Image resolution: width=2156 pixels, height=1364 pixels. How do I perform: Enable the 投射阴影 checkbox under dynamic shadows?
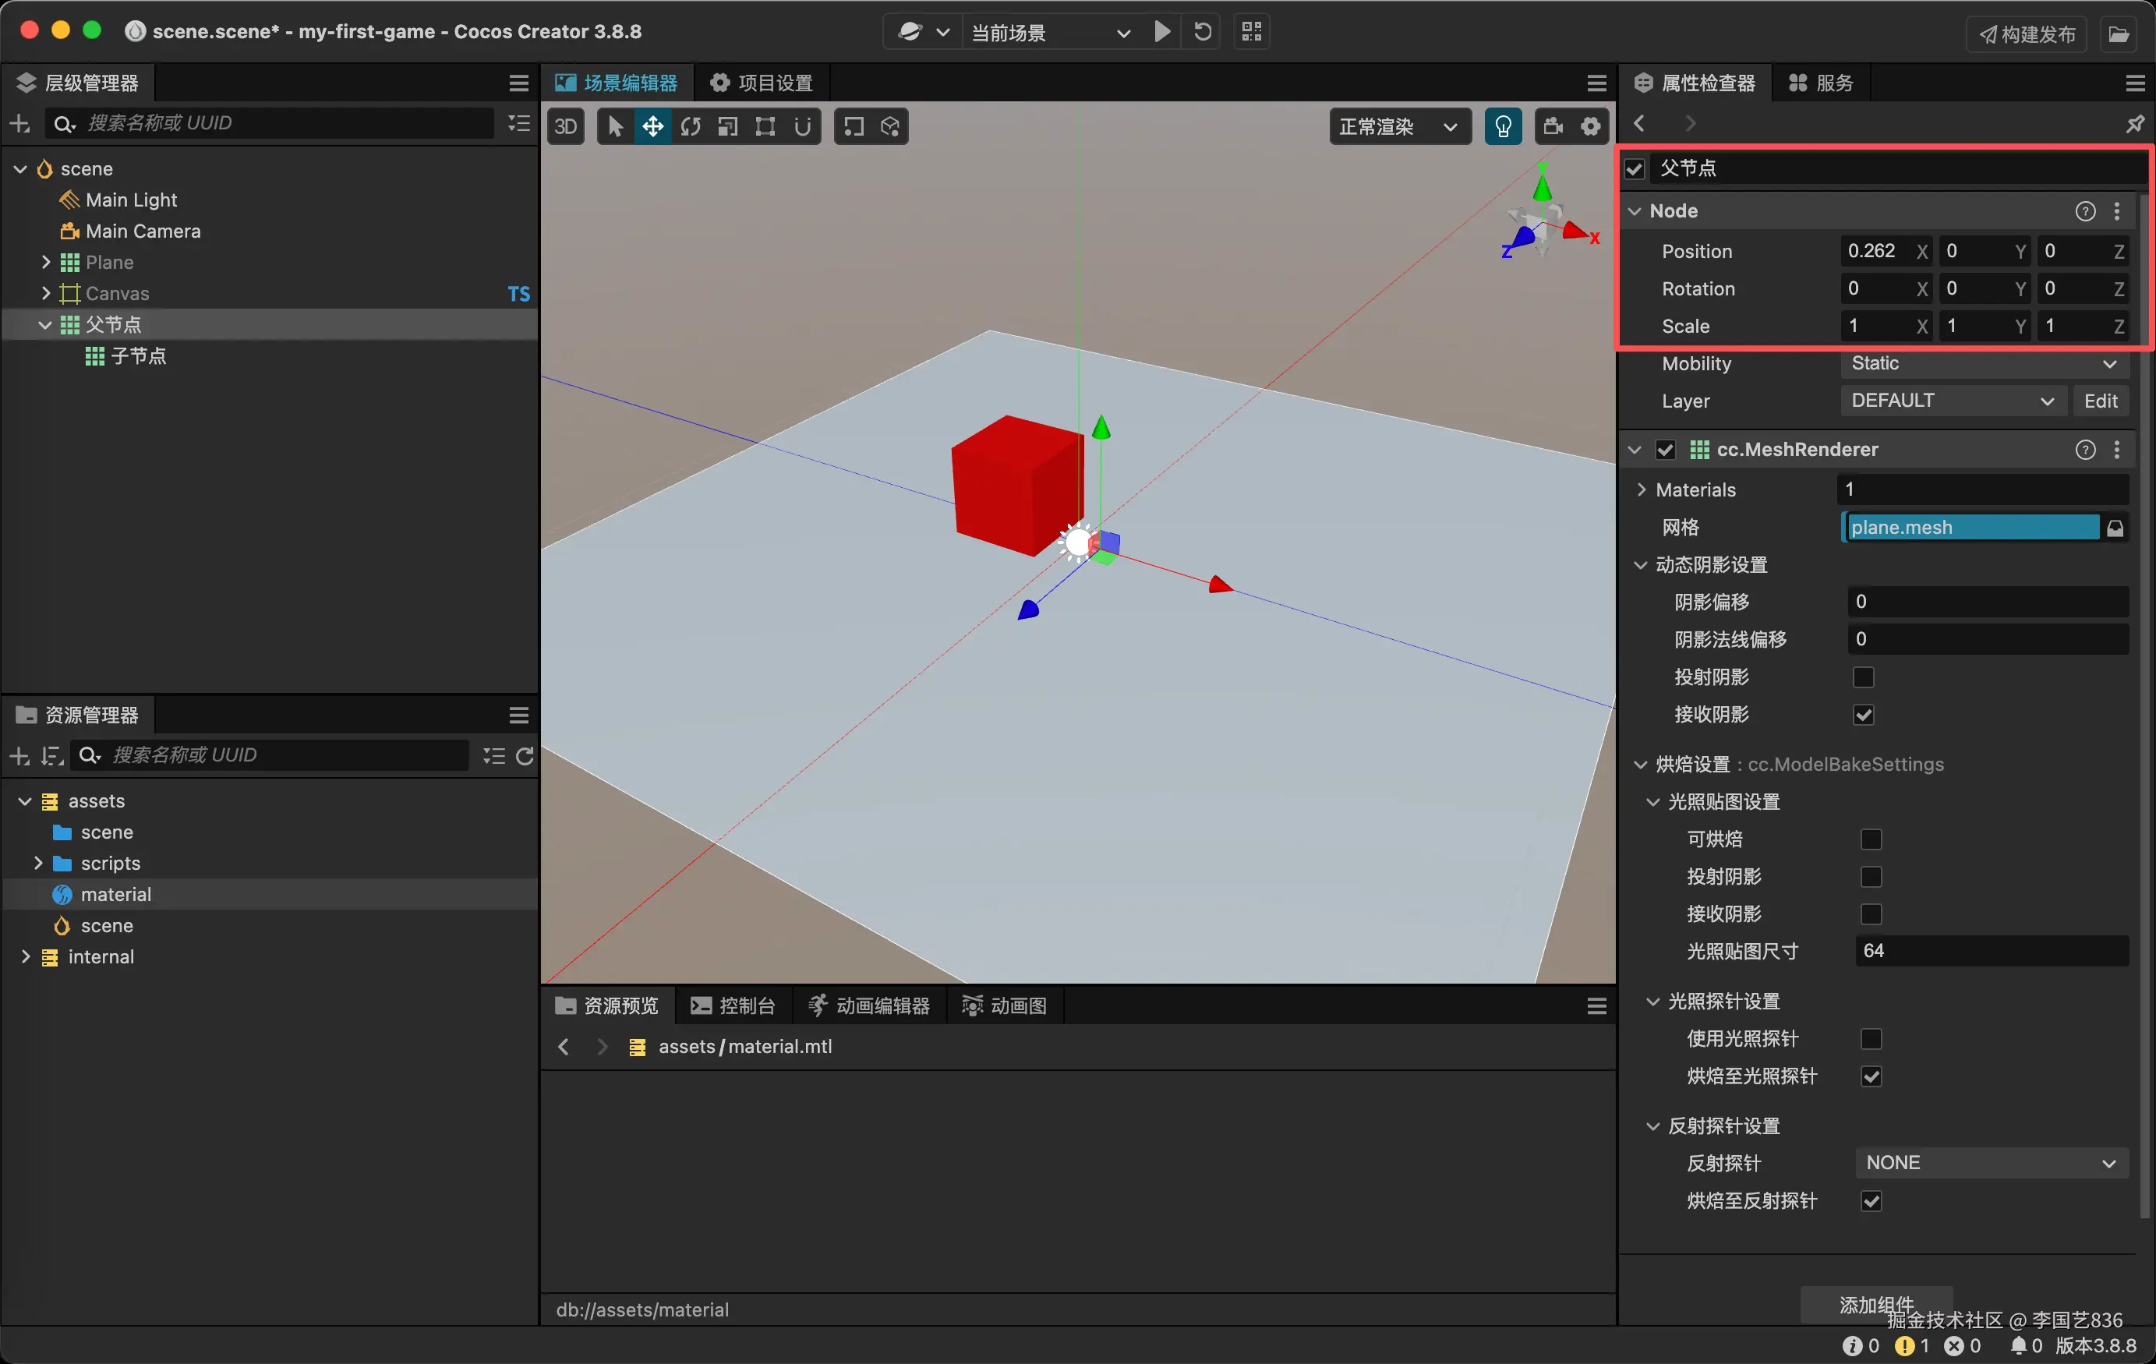click(x=1863, y=677)
